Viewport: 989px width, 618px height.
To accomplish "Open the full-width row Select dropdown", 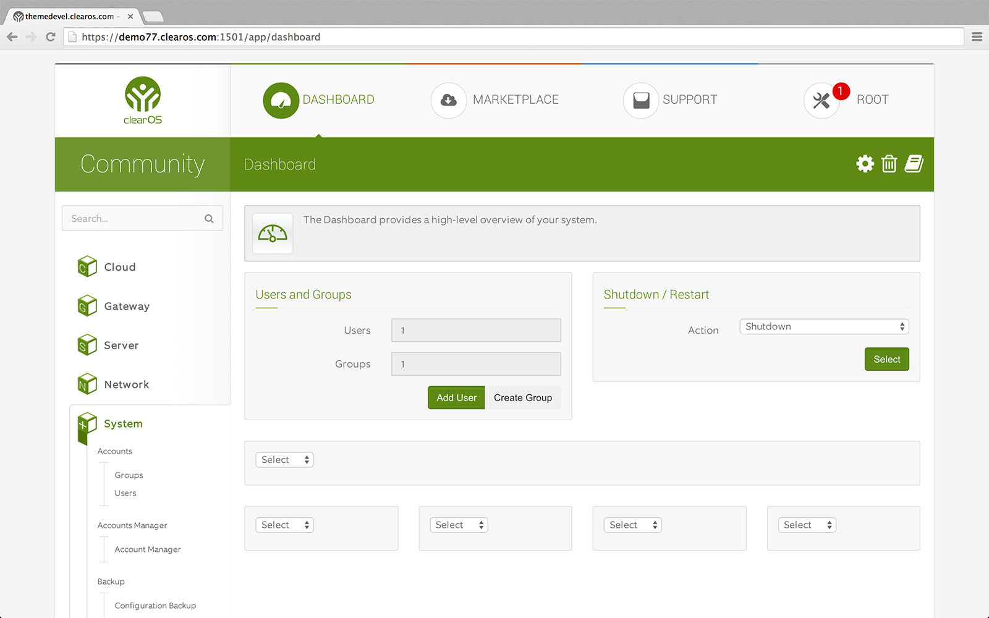I will pos(284,460).
